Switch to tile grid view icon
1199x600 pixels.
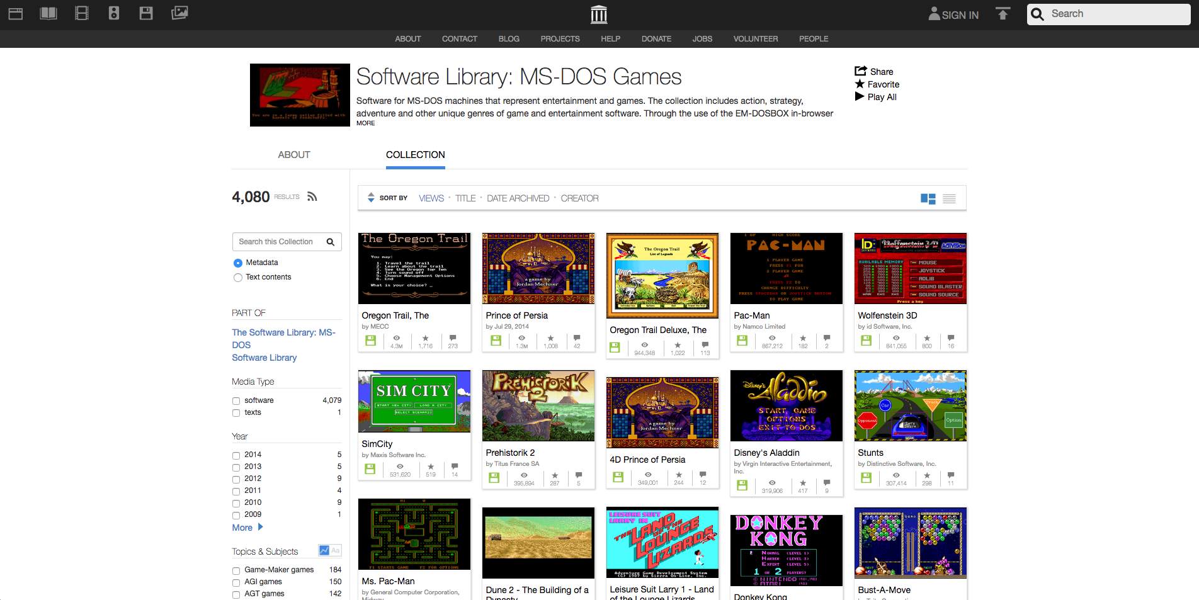pyautogui.click(x=928, y=198)
